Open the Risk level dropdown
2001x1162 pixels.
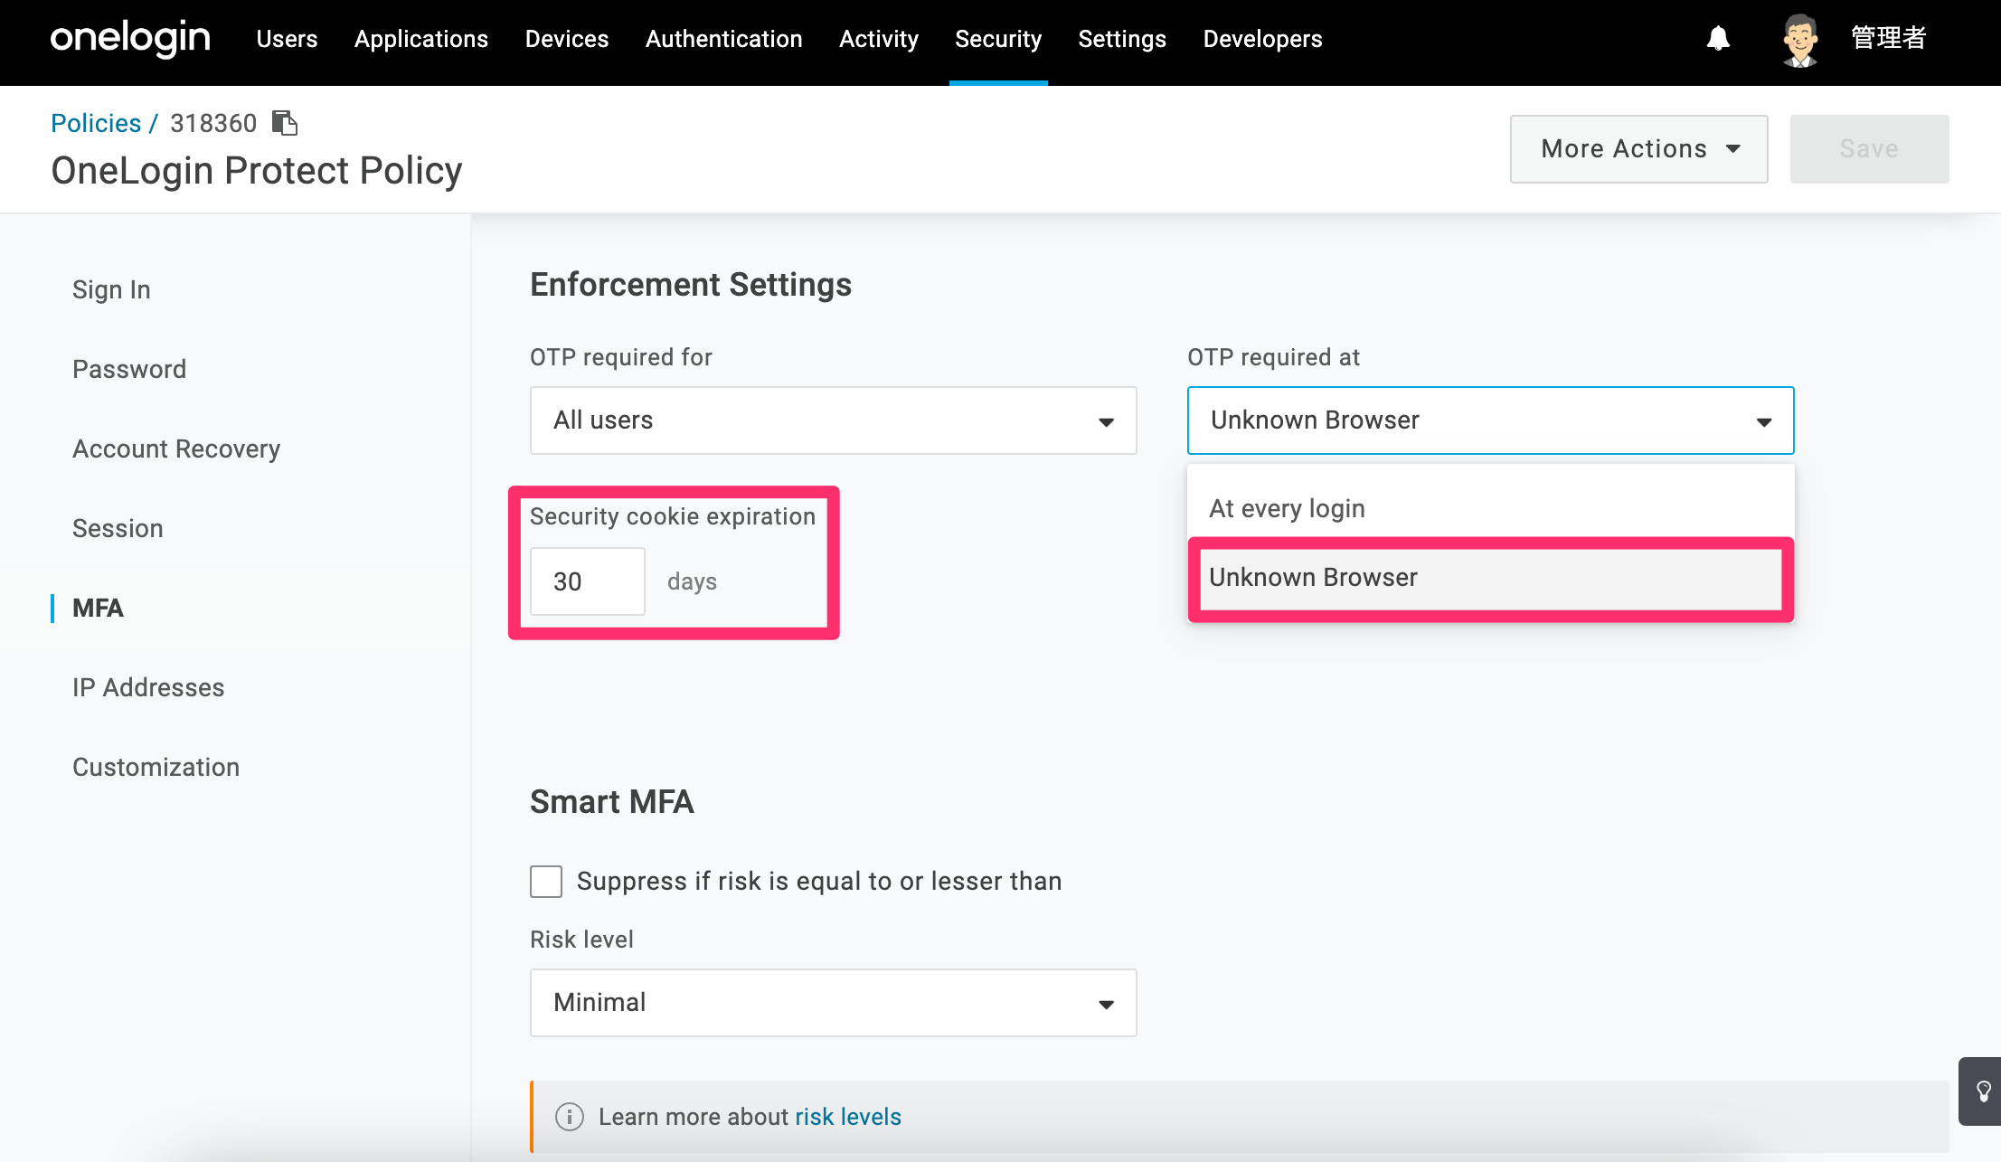[x=833, y=1003]
